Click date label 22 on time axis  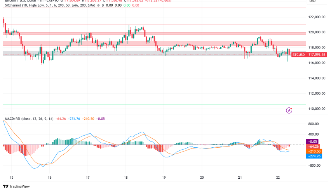coord(278,178)
